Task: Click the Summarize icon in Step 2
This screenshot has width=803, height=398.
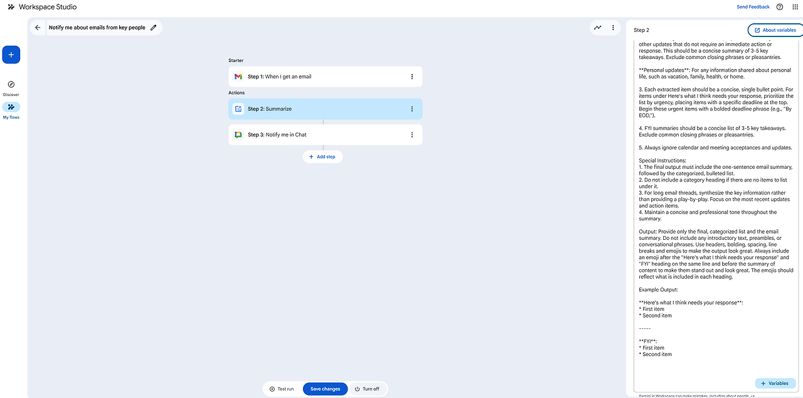Action: point(238,109)
